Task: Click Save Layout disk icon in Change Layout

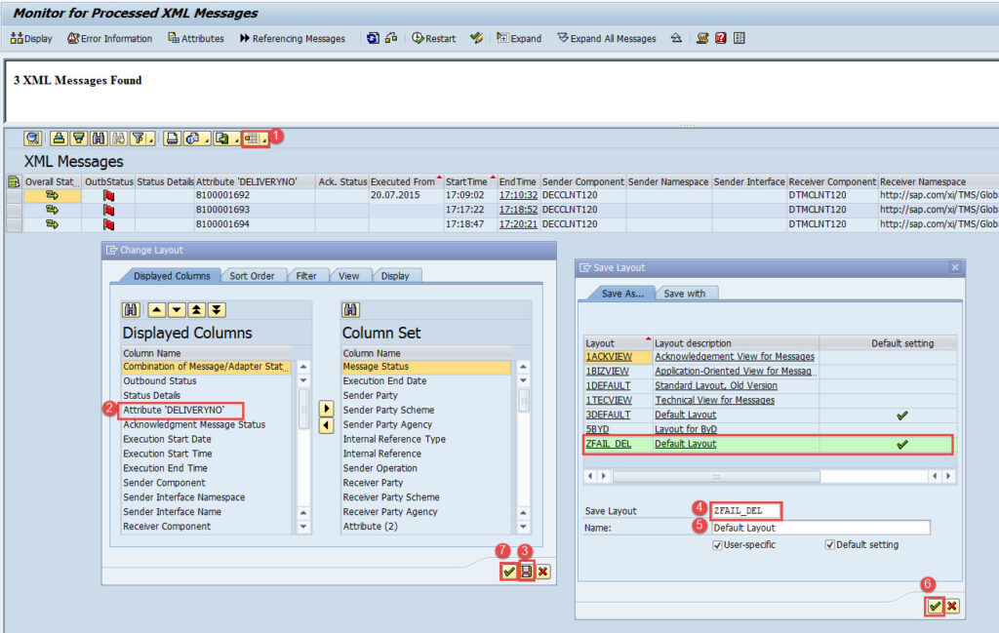Action: [526, 572]
